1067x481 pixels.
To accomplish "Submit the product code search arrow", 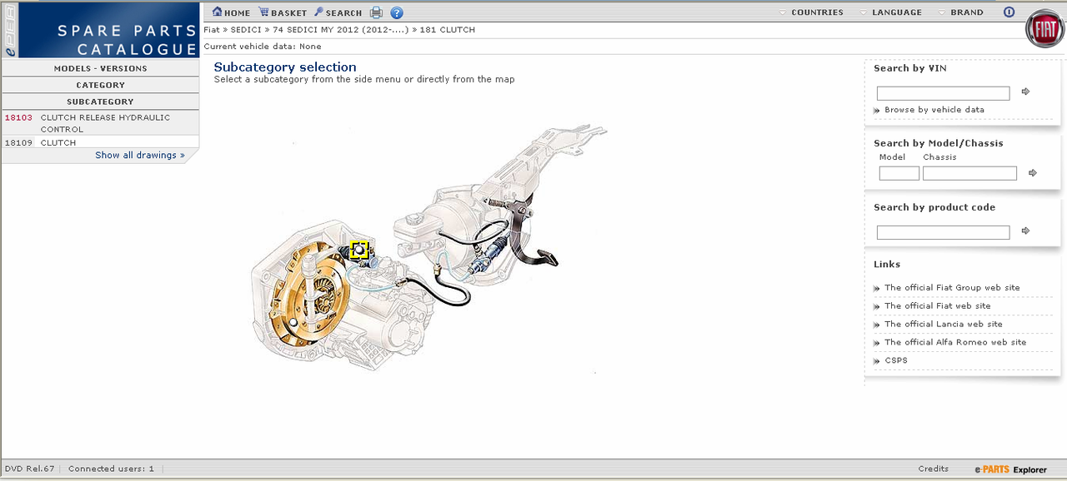I will (x=1025, y=231).
